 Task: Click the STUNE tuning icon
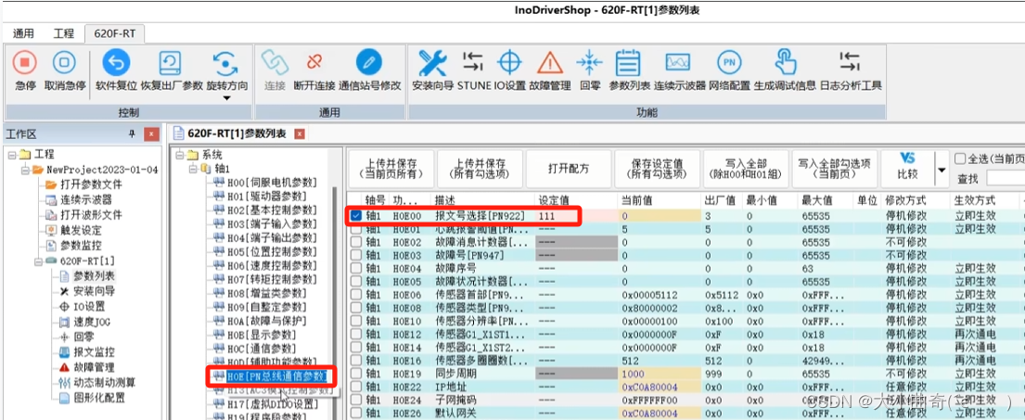point(473,63)
